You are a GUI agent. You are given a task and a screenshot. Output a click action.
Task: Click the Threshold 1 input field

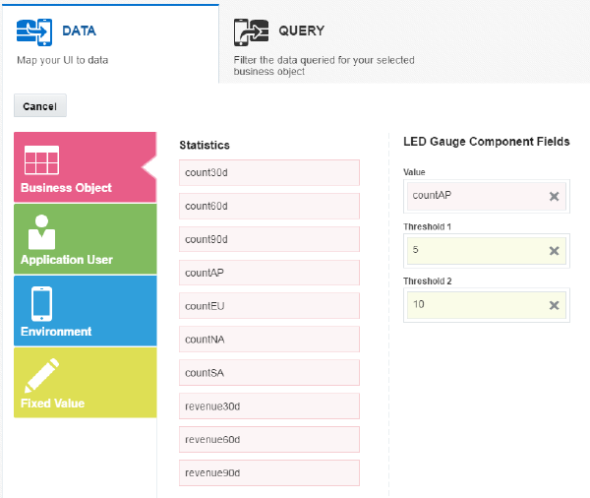point(474,251)
